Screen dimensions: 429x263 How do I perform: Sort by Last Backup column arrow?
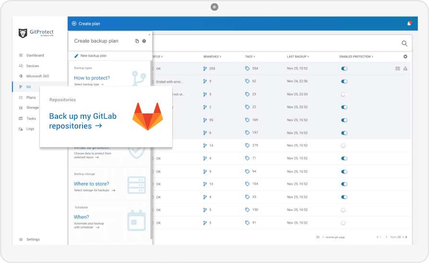(x=308, y=57)
